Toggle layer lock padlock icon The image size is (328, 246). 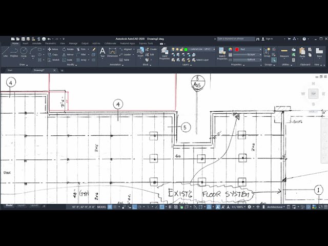(181, 49)
